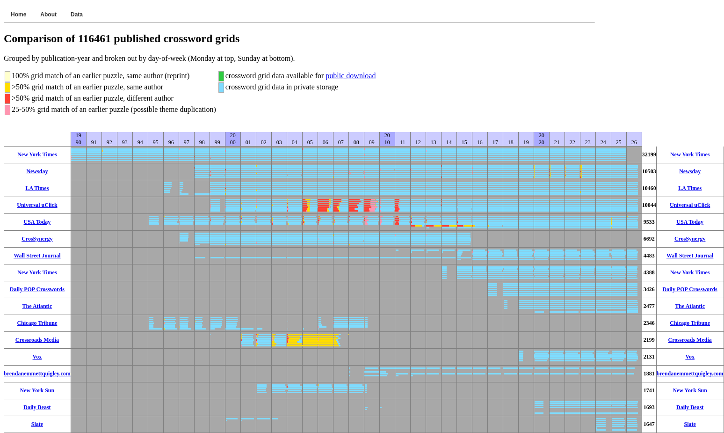Open the Data menu item

(x=77, y=15)
